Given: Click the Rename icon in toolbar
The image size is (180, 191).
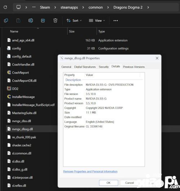Looking at the screenshot, I should [31, 21].
